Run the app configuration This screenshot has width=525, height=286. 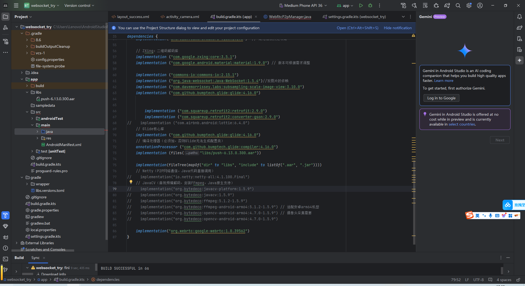[361, 5]
